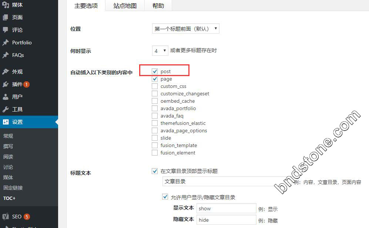The image size is (369, 228).
Task: Open TOC+ settings submenu
Action: click(x=9, y=198)
